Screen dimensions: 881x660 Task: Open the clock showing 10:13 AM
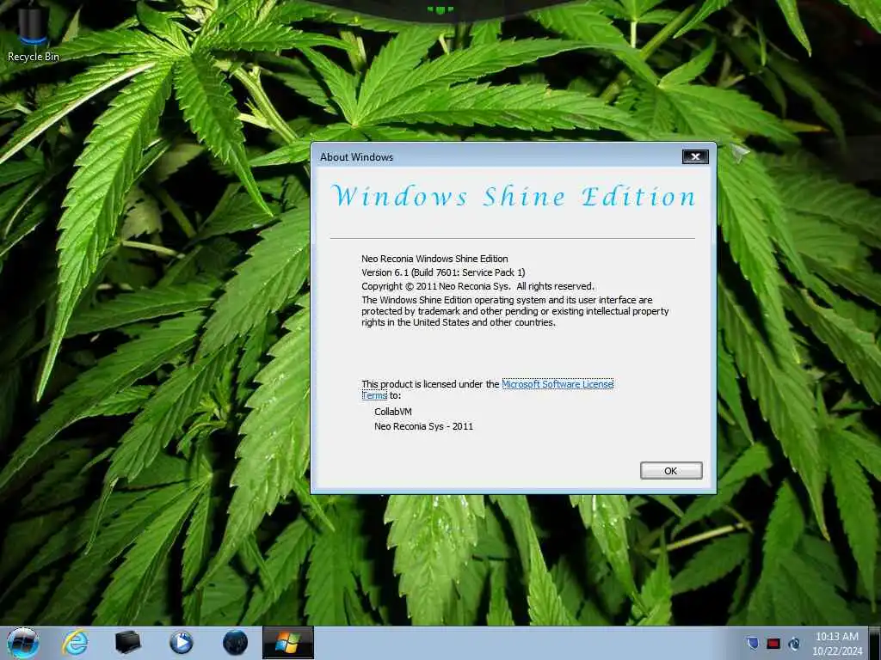[836, 643]
